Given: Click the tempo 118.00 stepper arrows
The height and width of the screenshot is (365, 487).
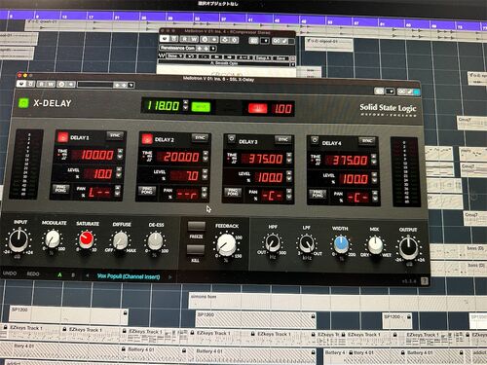Looking at the screenshot, I should [x=185, y=105].
